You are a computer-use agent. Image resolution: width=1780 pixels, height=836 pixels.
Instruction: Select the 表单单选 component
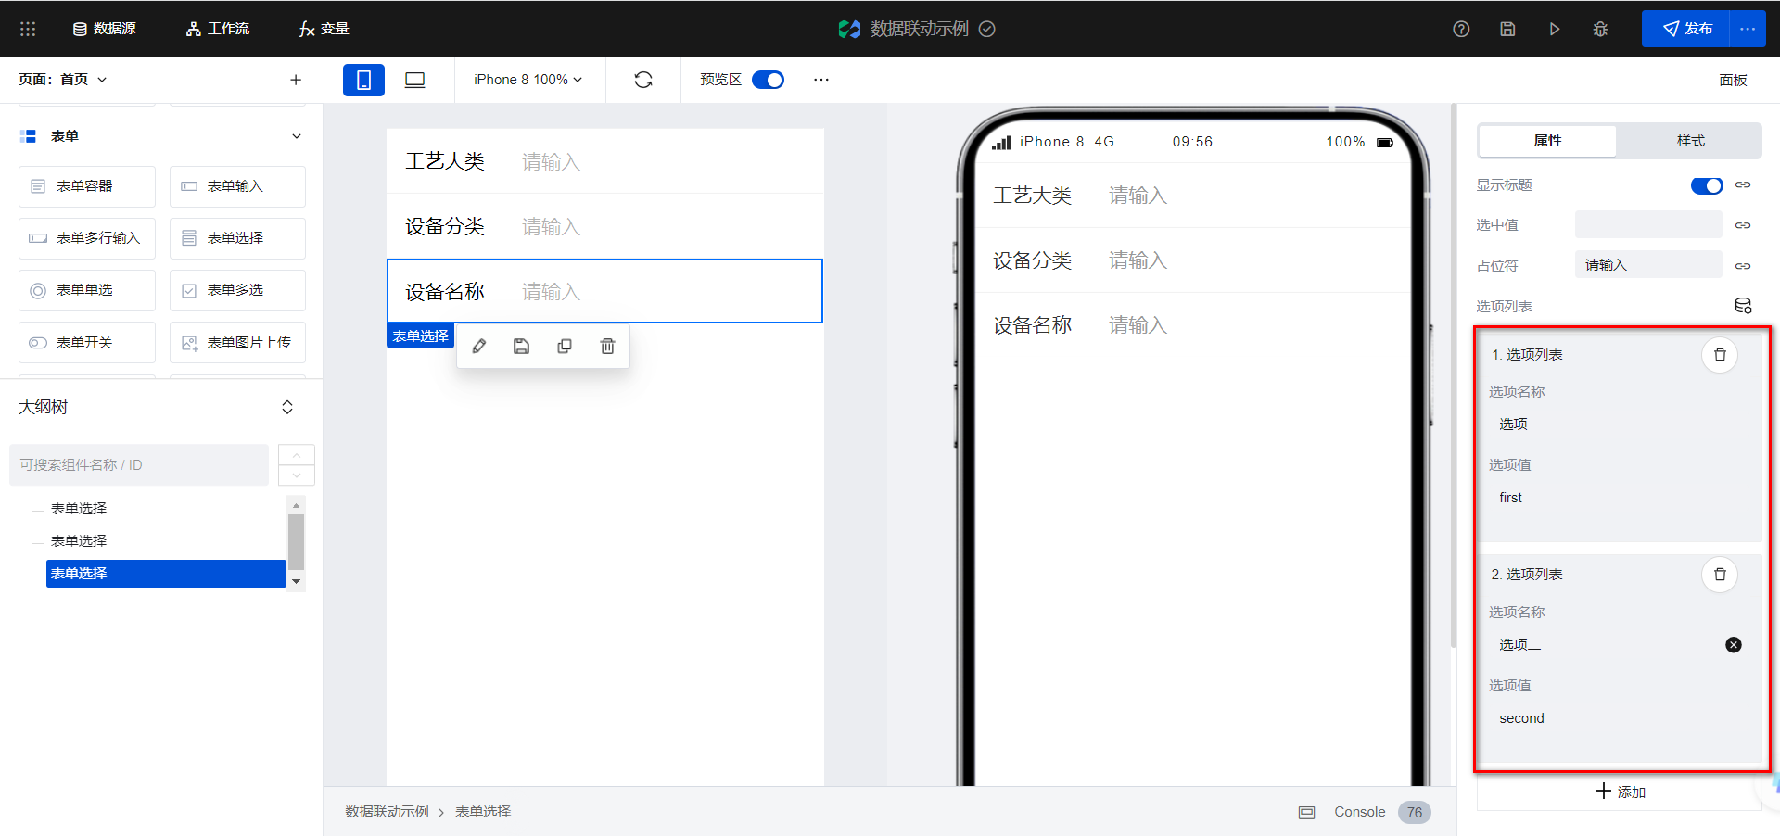(x=87, y=290)
